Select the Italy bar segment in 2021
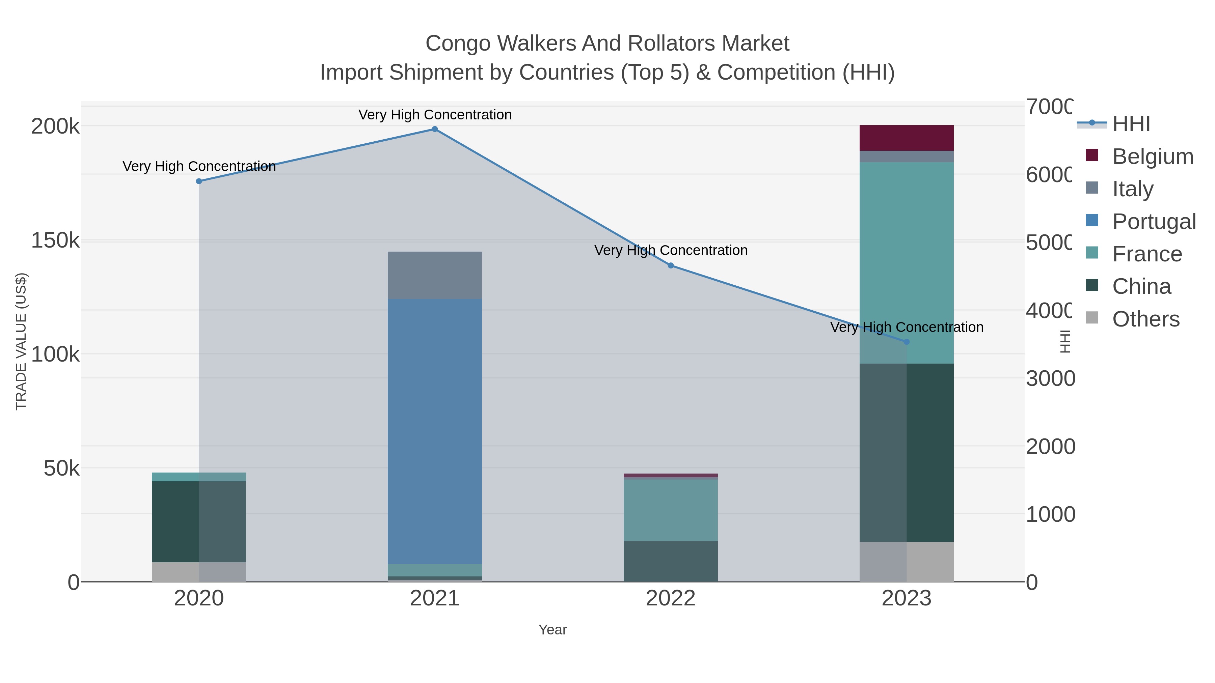 [435, 275]
